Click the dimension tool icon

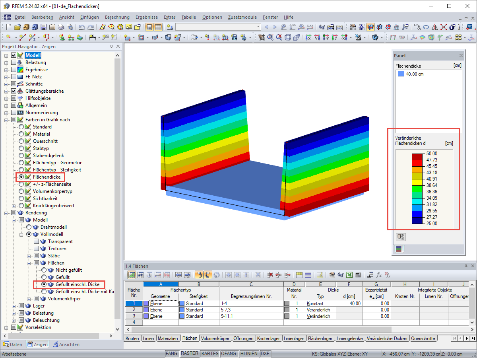tap(92, 37)
